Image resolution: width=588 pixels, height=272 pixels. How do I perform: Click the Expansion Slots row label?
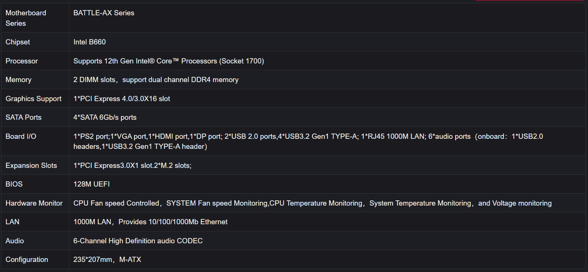tap(31, 166)
